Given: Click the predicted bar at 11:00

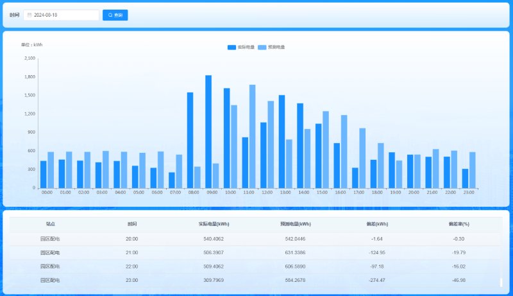Looking at the screenshot, I should point(252,136).
